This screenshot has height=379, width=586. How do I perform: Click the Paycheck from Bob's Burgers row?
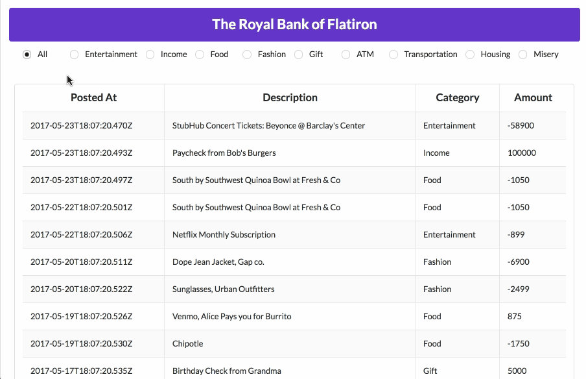[224, 153]
